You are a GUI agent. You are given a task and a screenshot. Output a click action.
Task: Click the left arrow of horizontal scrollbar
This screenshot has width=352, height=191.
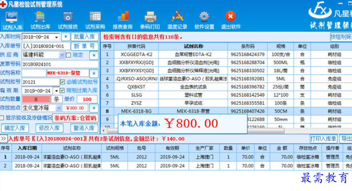pos(103,131)
